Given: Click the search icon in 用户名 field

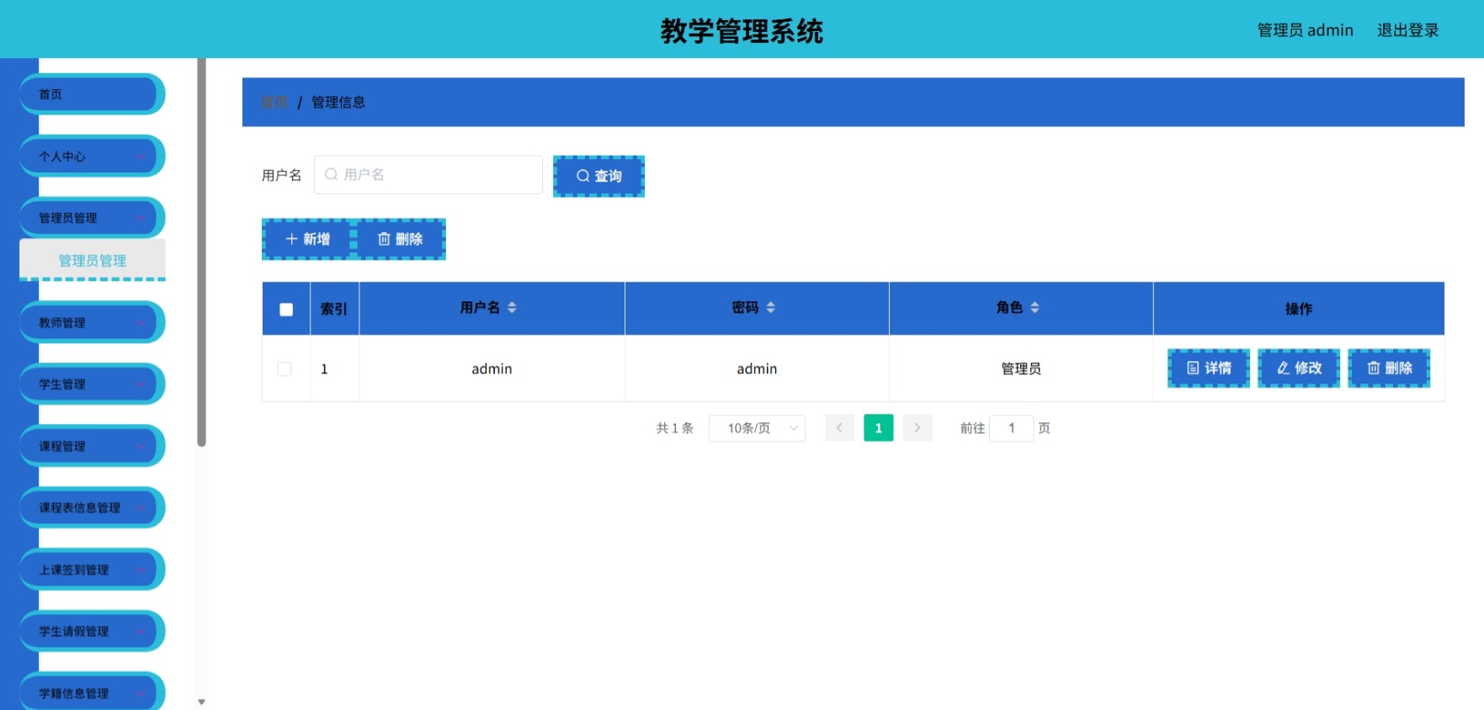Looking at the screenshot, I should (331, 174).
